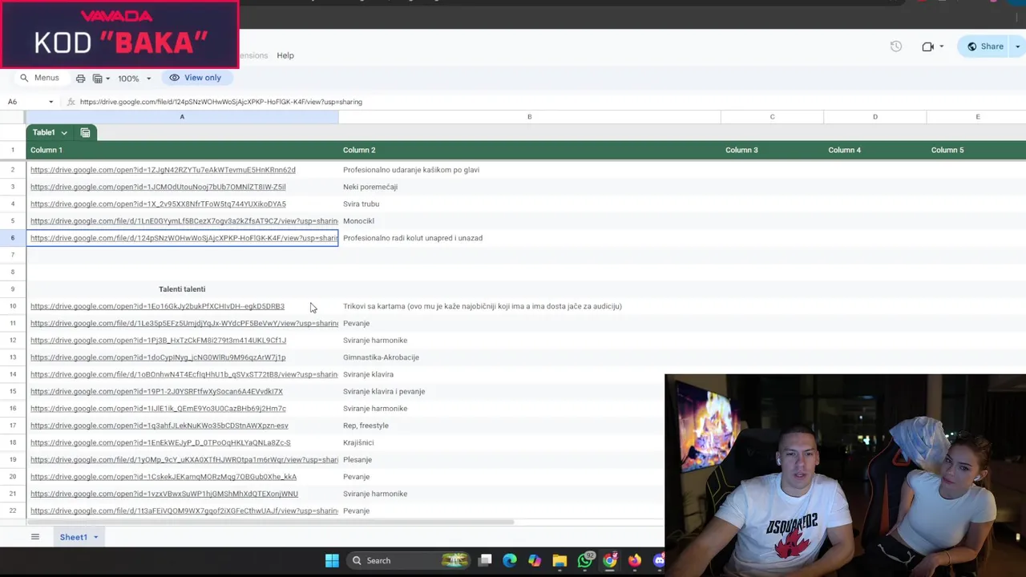Open the Drive link beside 'Svira trubu'
Viewport: 1026px width, 577px height.
[158, 204]
